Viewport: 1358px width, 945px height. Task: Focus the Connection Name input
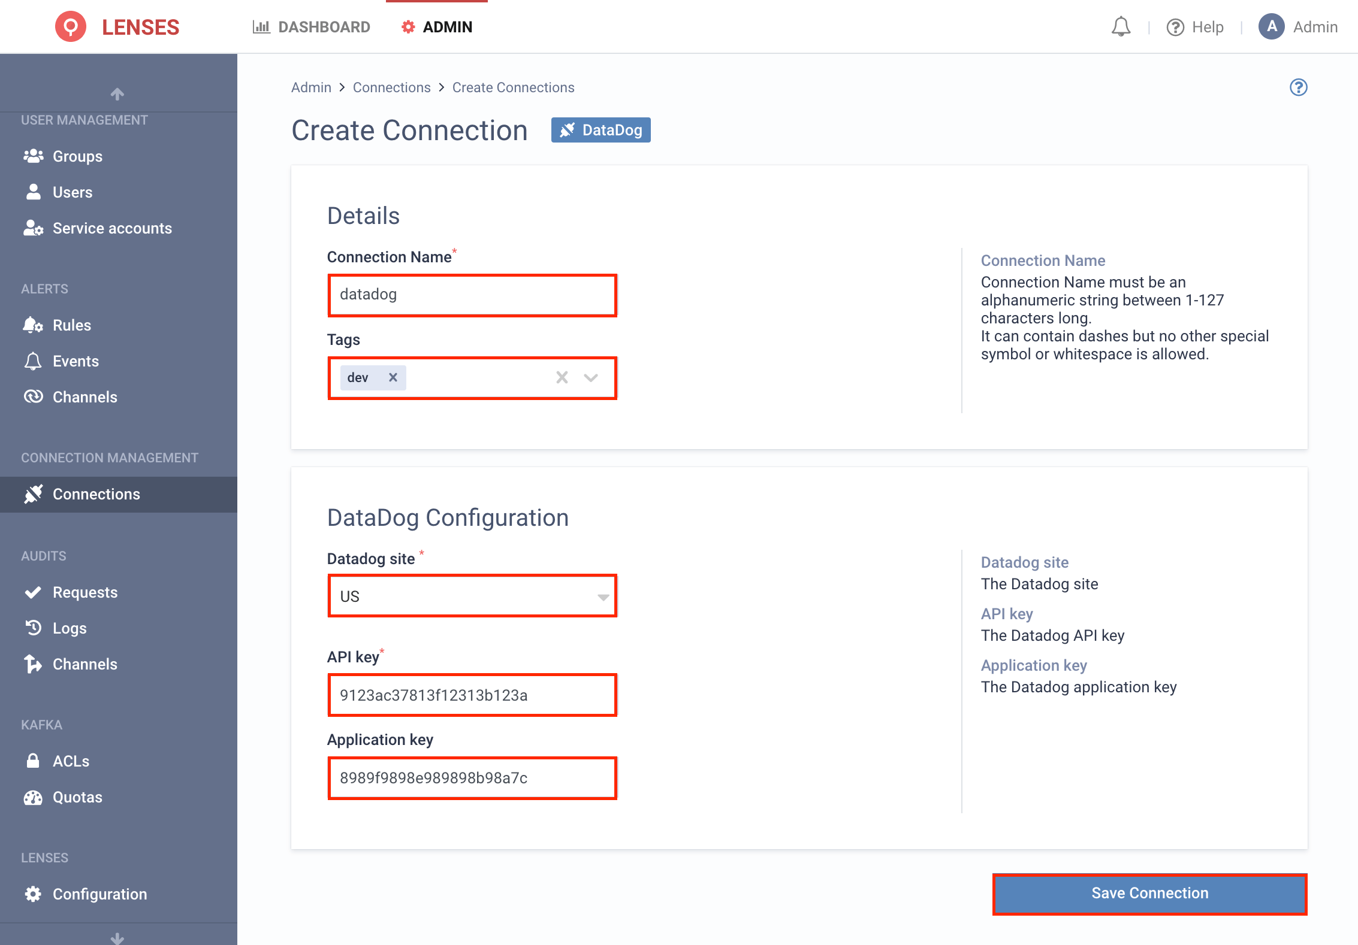(472, 295)
